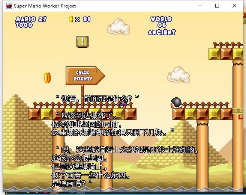Maximize the game window
This screenshot has width=246, height=195.
tap(217, 6)
